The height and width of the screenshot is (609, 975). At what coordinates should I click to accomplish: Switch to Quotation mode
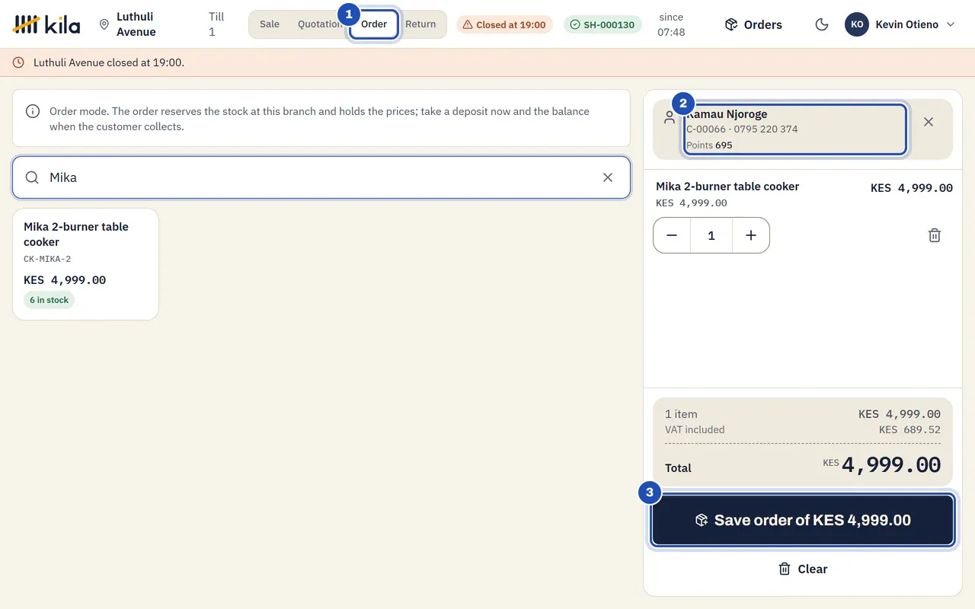(321, 24)
